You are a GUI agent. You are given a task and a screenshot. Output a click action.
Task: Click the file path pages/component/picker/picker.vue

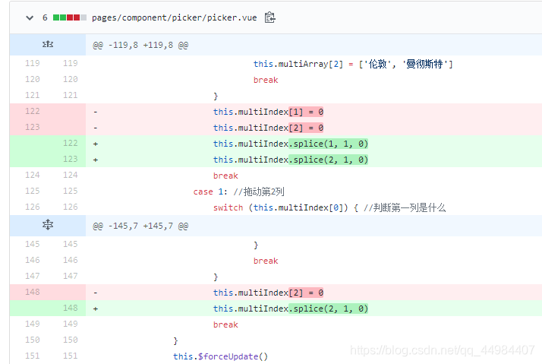coord(175,17)
